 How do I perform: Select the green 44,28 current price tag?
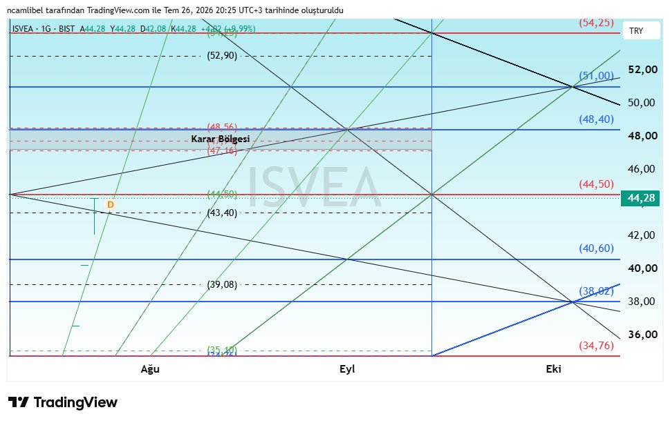pyautogui.click(x=640, y=198)
